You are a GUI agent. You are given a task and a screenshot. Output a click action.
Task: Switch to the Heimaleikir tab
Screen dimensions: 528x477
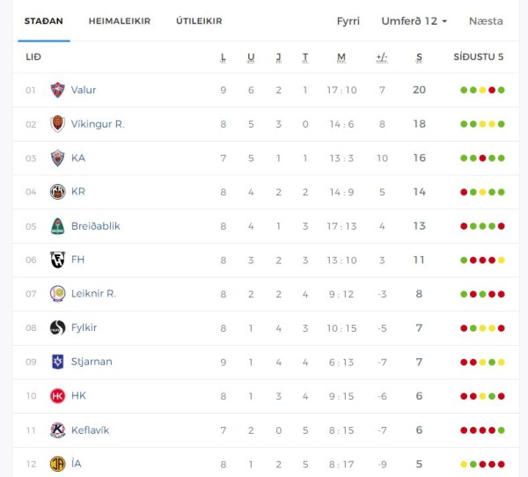point(120,21)
